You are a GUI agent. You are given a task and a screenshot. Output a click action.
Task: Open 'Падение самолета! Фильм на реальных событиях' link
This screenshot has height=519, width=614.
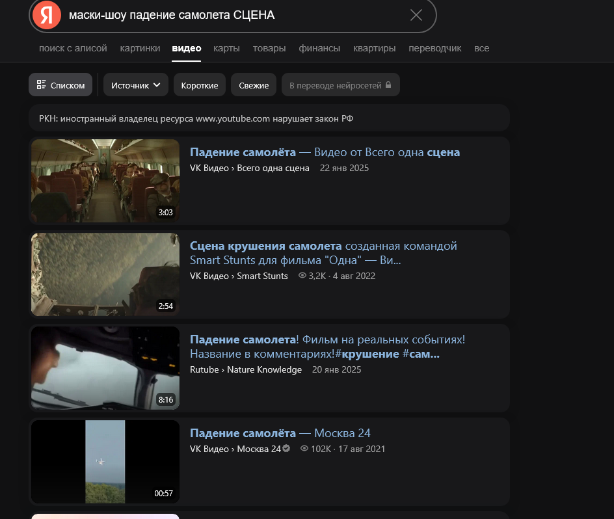(327, 347)
